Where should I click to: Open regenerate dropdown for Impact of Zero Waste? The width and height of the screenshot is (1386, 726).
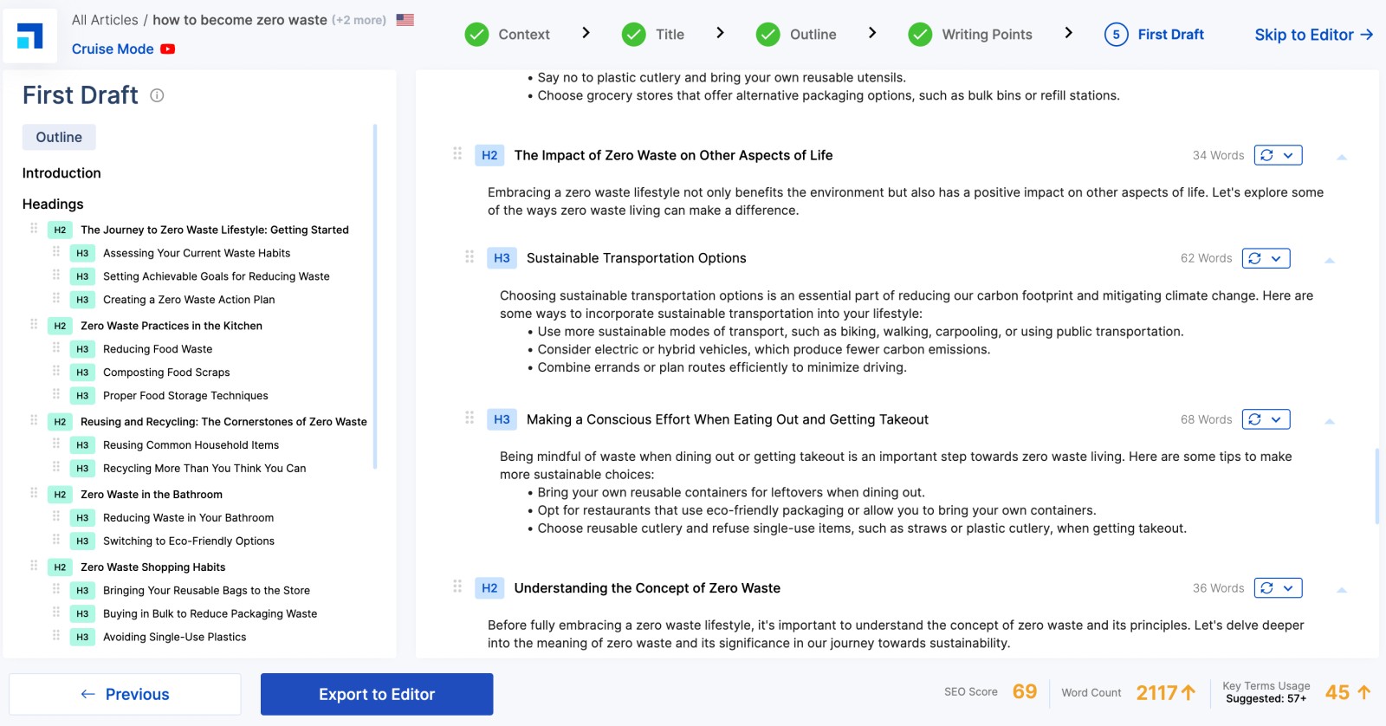[x=1289, y=156]
